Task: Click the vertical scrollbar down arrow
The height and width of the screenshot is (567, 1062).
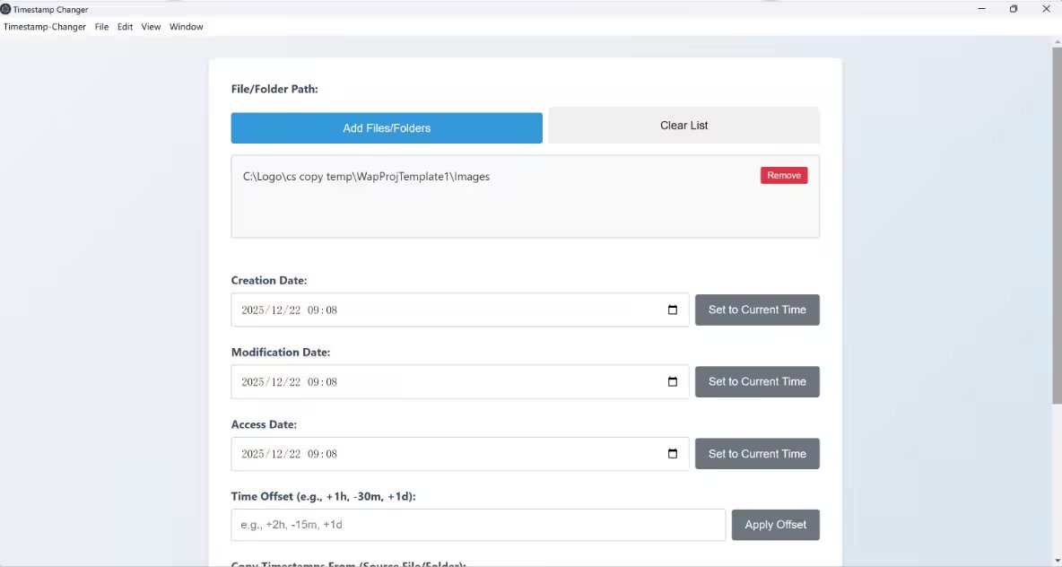Action: [x=1057, y=561]
